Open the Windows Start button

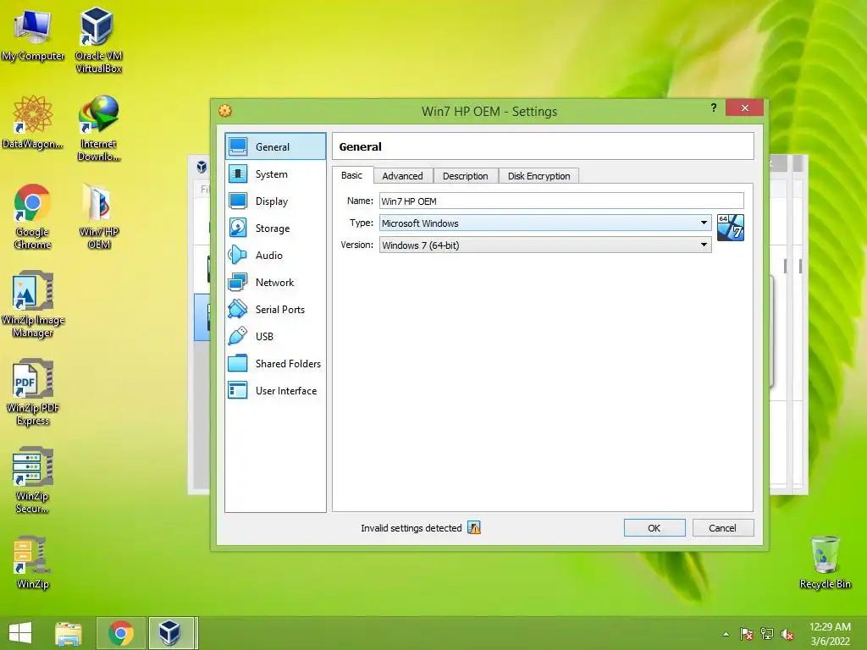[x=20, y=633]
